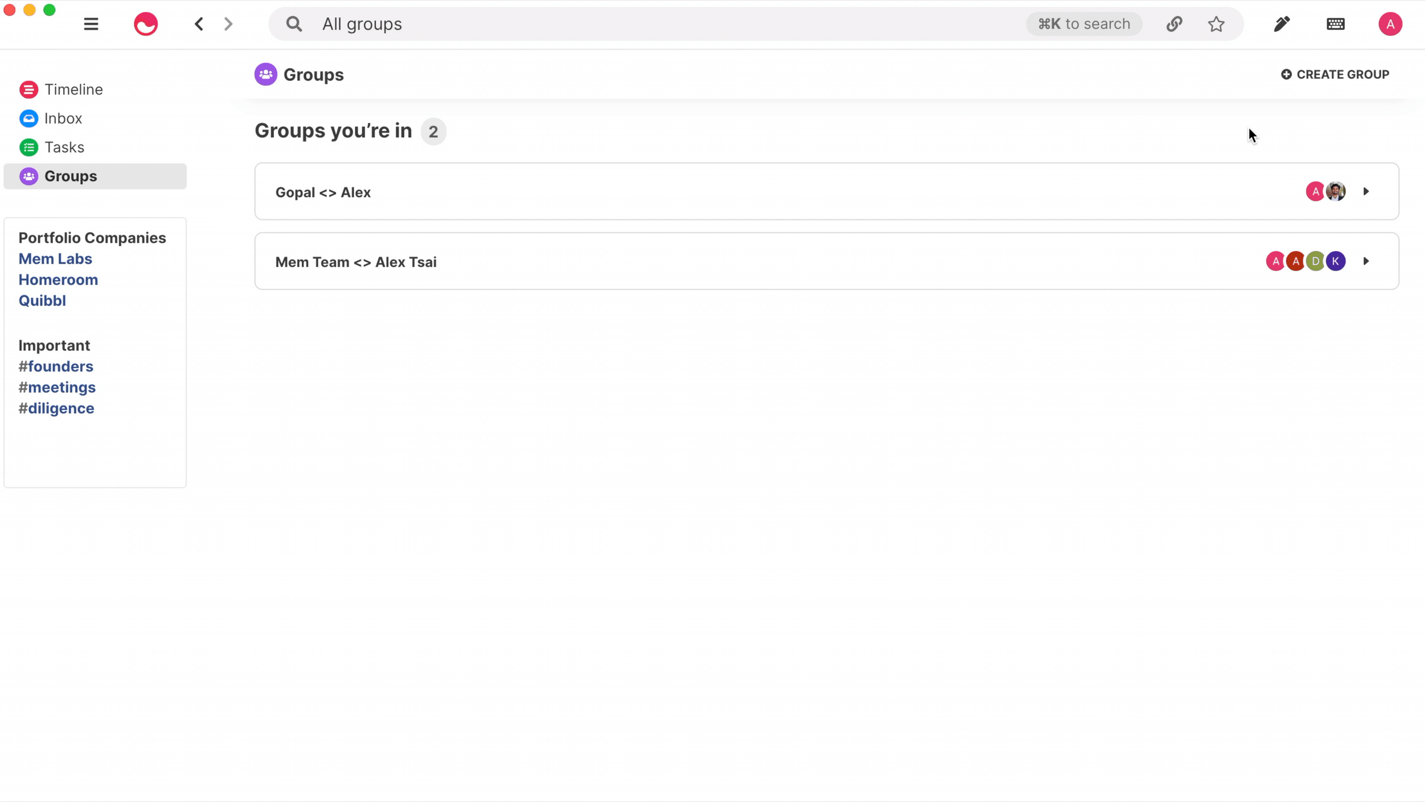Click the All groups search field
Image resolution: width=1425 pixels, height=802 pixels.
[646, 24]
